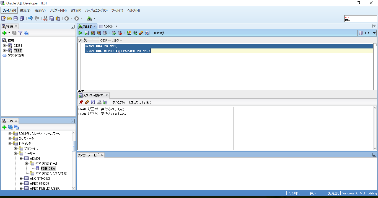
Task: Print the script output
Action: [99, 102]
